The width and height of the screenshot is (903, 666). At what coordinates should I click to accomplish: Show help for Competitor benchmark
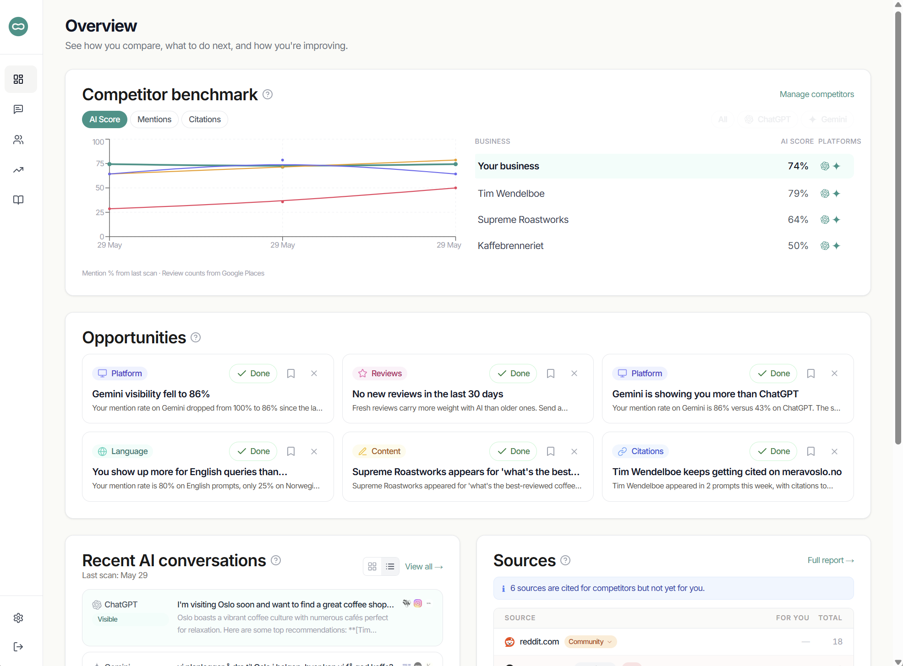268,94
